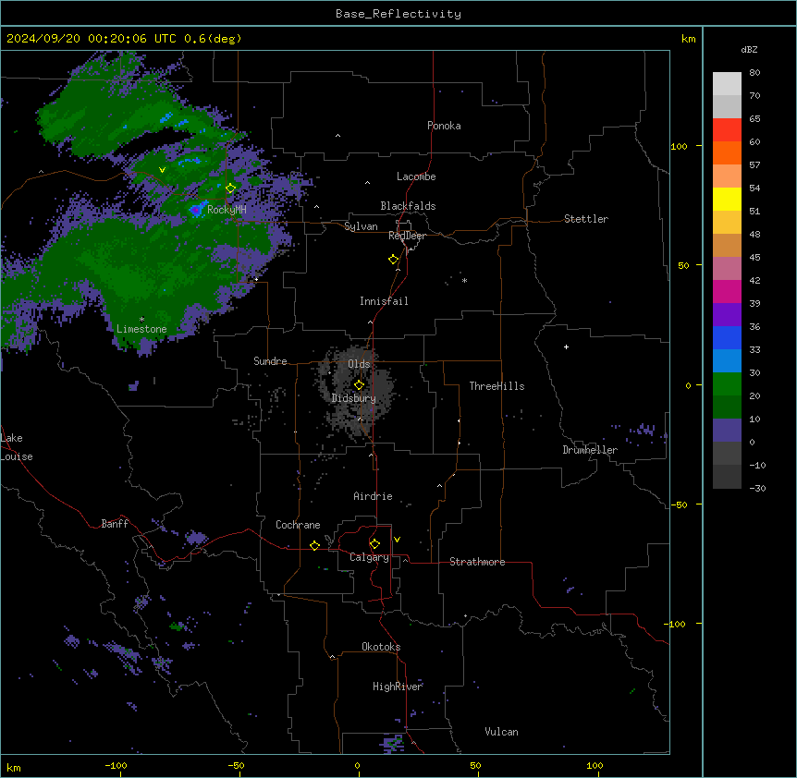This screenshot has width=797, height=778.
Task: Click the Okotoks town label
Action: pyautogui.click(x=381, y=647)
